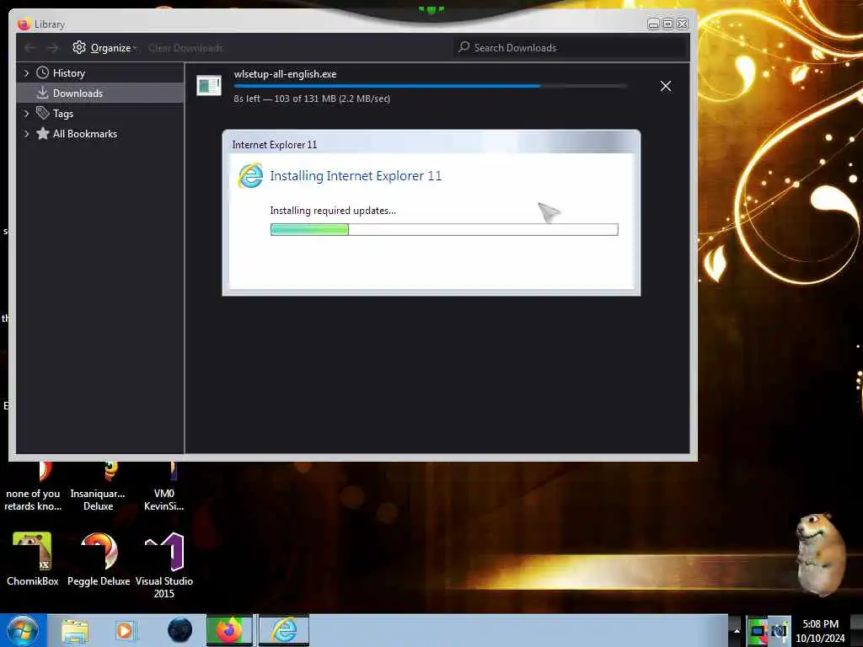
Task: Maximize the Library window
Action: (x=667, y=24)
